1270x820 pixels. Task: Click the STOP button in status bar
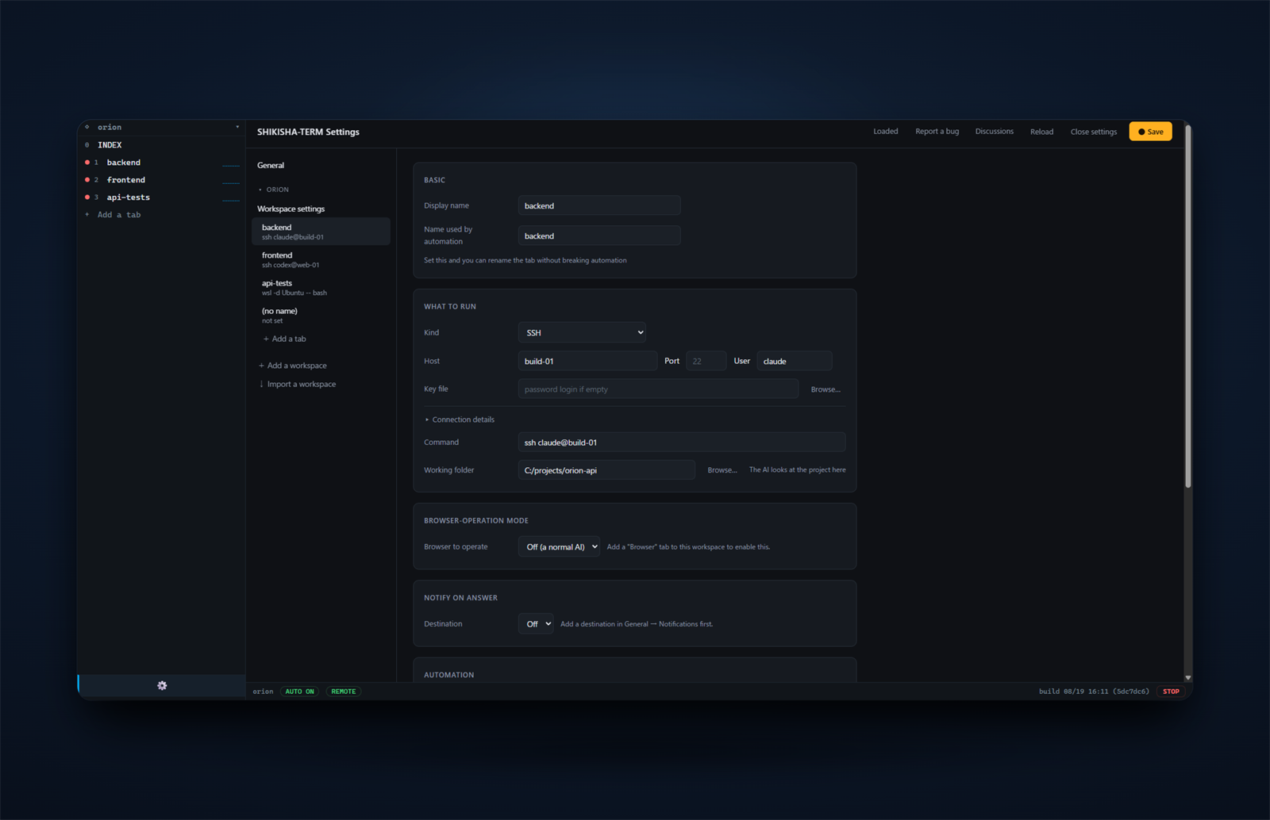point(1171,692)
